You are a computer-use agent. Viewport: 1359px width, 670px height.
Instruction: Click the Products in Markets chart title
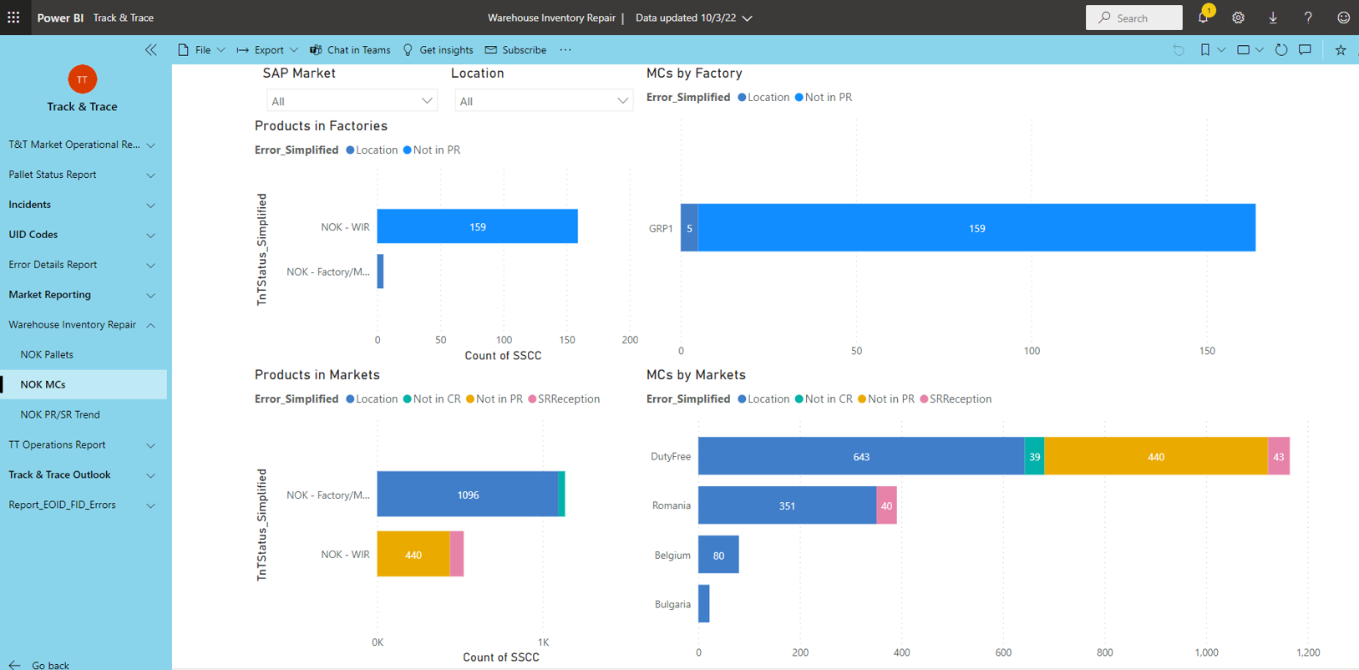click(317, 375)
